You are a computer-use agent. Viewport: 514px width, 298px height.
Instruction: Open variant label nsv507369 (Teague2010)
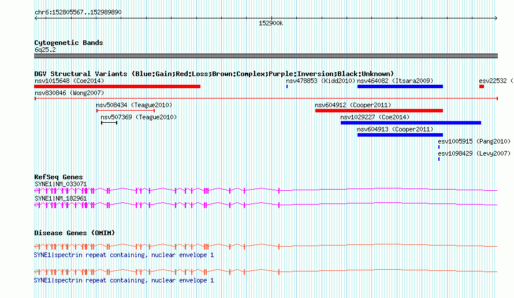tap(139, 117)
